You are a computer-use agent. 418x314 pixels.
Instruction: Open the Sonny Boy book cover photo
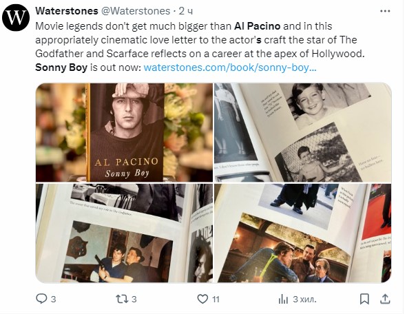point(124,132)
